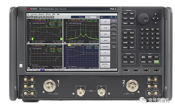Screen dimensions: 175x108
Task: Expand the Meas Class... softkey dropdown
Action: [105, 65]
